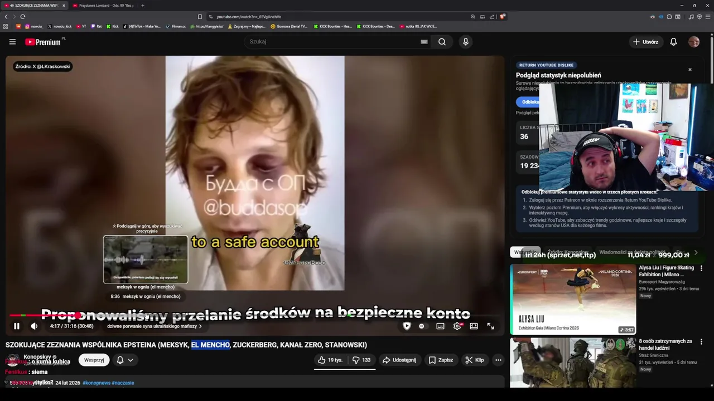Click the Źródło: X @LKraskowski overlay

click(x=43, y=66)
